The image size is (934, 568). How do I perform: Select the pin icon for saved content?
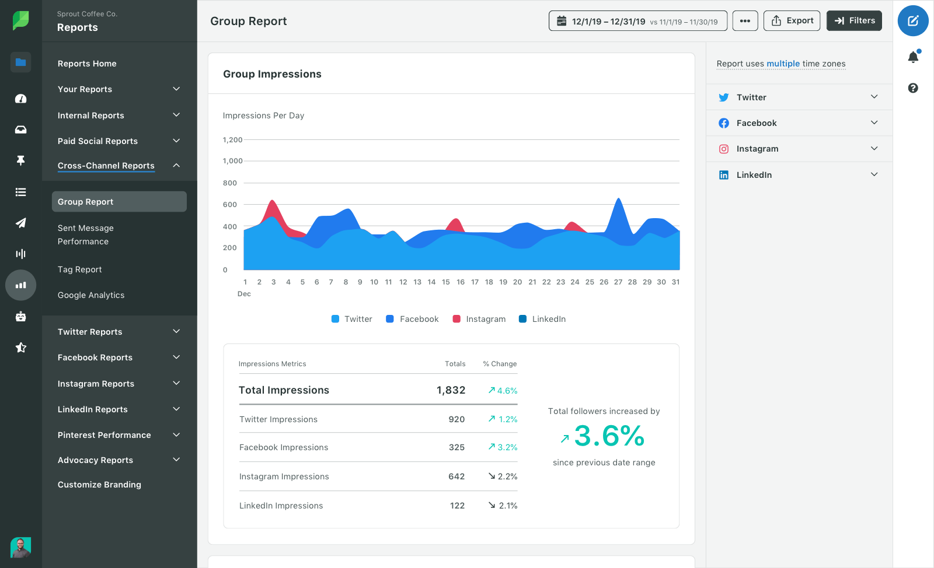point(20,160)
